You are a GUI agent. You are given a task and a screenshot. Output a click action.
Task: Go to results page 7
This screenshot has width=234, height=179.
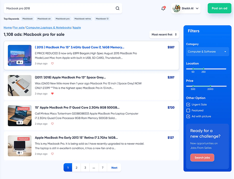pos(103,168)
